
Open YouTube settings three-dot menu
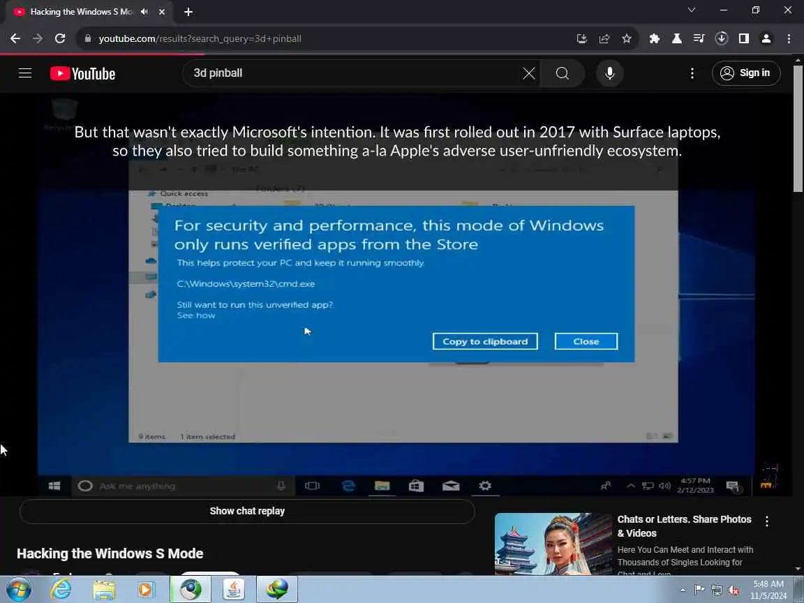(x=692, y=73)
